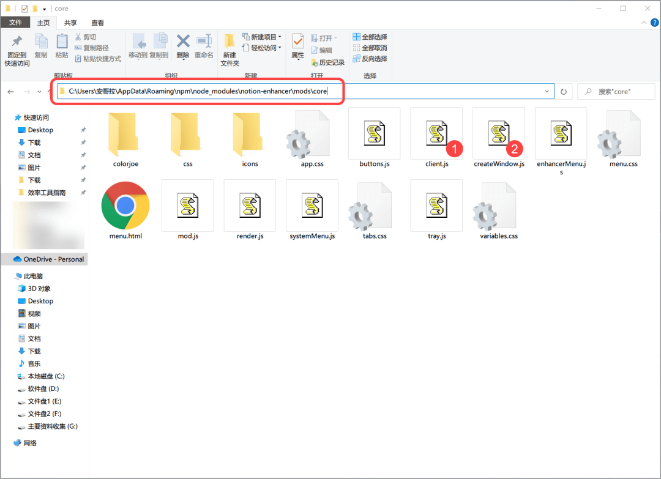661x479 pixels.
Task: Open the Open command dropdown arrow
Action: click(335, 38)
